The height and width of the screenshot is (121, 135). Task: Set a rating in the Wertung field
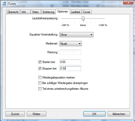coord(70,52)
